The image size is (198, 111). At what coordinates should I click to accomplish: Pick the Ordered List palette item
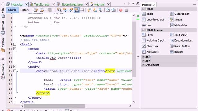179,14
